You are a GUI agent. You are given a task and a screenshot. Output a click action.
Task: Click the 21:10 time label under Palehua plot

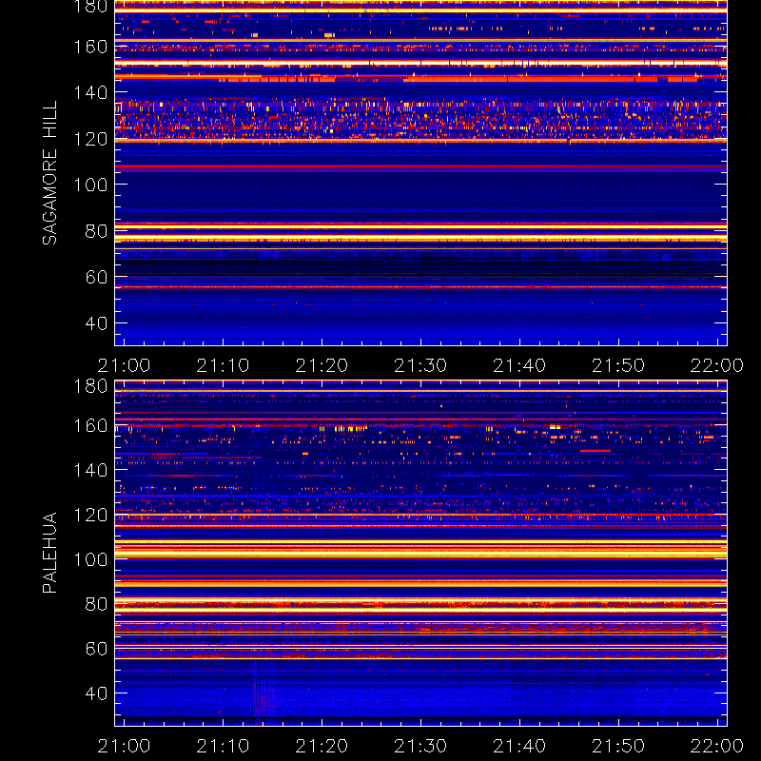click(223, 746)
